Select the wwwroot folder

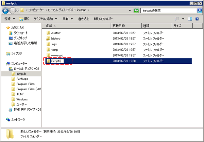click(x=56, y=55)
